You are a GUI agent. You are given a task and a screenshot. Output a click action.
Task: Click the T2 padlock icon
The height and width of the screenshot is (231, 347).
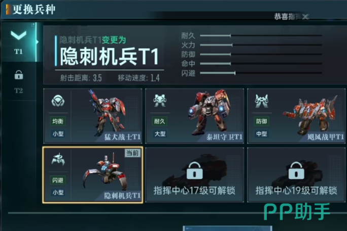19,75
